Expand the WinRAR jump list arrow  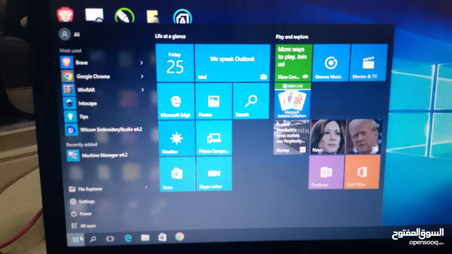143,90
